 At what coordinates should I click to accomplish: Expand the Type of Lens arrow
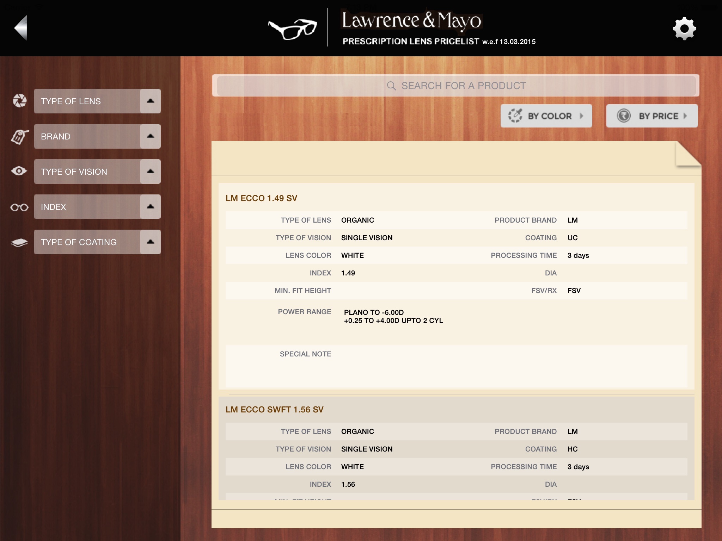click(151, 101)
